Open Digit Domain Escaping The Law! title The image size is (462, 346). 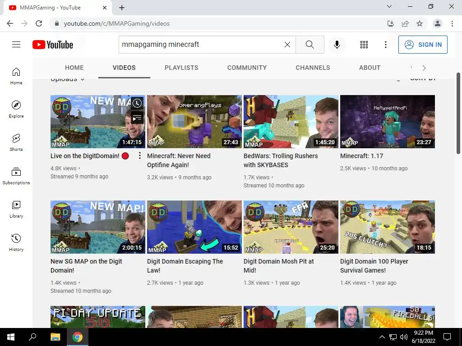click(x=185, y=266)
